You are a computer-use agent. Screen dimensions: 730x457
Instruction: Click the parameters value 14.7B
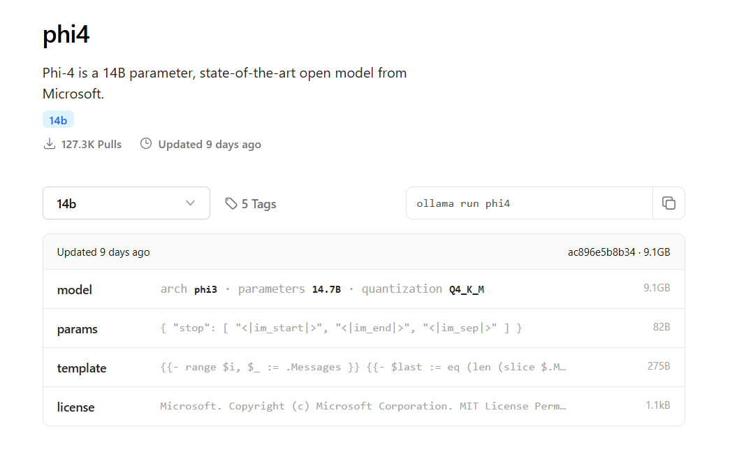tap(326, 289)
